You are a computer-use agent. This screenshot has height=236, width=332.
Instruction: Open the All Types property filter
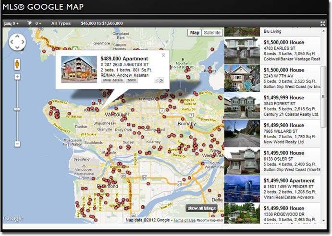tap(61, 24)
